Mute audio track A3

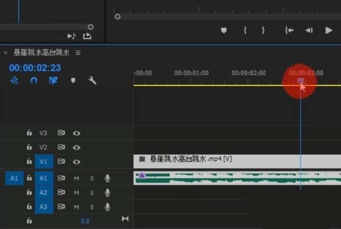pos(76,207)
